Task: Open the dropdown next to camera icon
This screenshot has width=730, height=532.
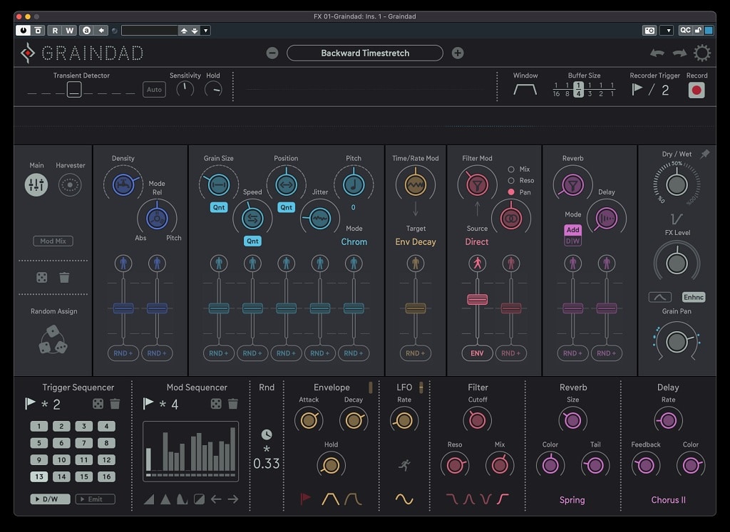Action: [668, 31]
